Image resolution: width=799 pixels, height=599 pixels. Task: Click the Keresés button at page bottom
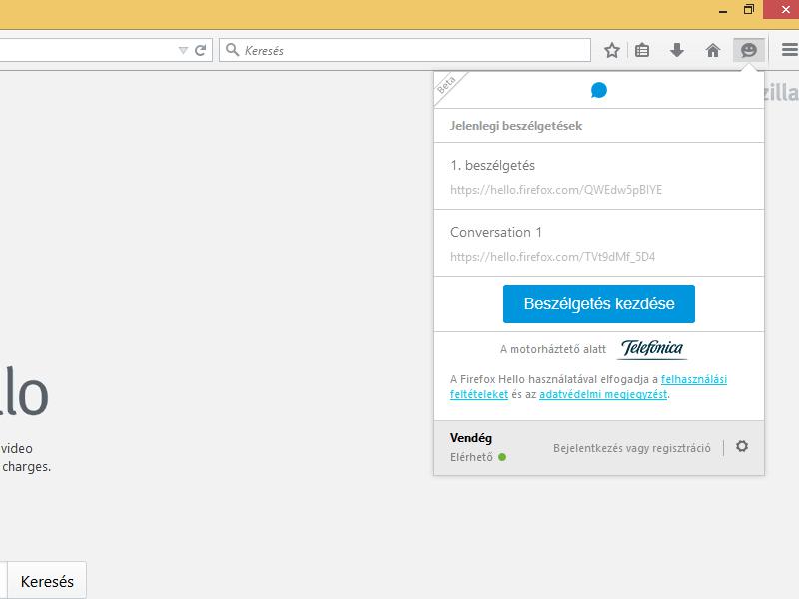[47, 581]
